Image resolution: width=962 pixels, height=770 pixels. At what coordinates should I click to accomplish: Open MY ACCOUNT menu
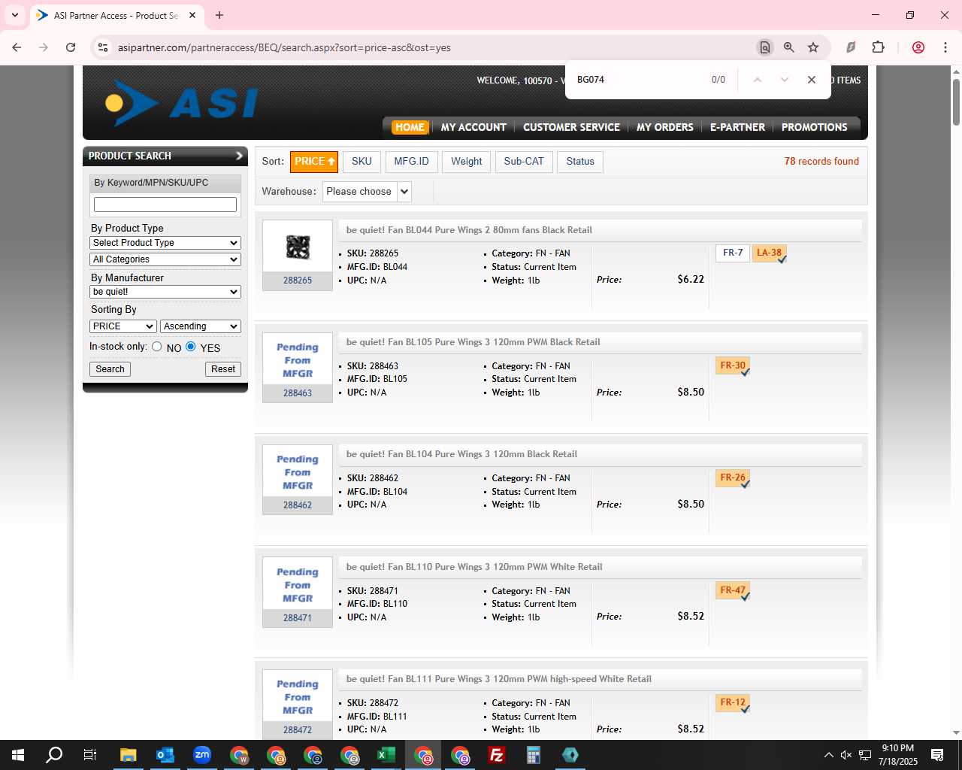tap(473, 127)
